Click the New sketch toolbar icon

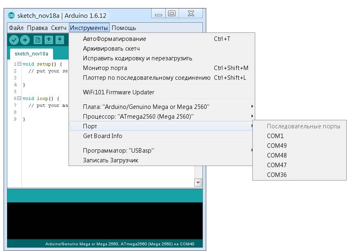38,40
